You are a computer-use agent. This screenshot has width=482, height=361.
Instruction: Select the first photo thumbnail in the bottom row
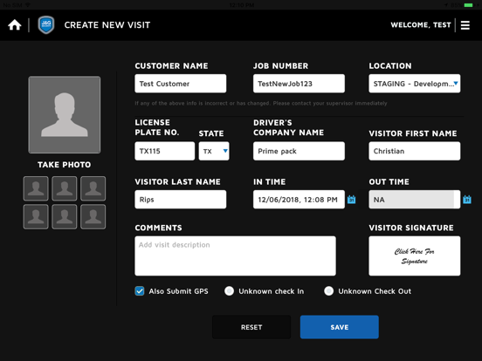[36, 217]
